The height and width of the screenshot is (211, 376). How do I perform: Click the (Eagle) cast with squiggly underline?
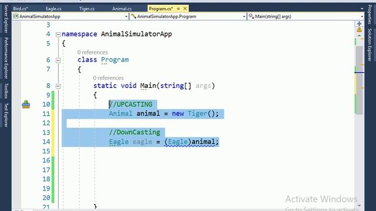(177, 142)
